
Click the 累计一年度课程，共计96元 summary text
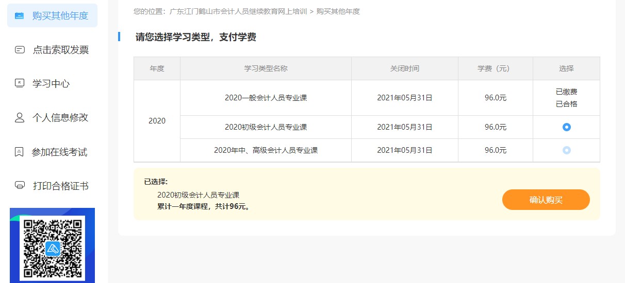pyautogui.click(x=204, y=207)
